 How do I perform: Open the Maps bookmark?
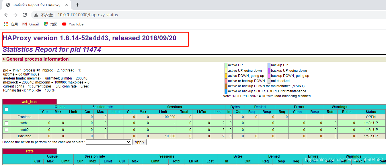(x=51, y=24)
